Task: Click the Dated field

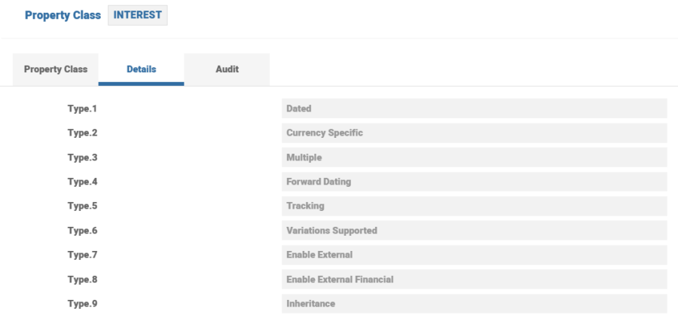Action: (474, 109)
